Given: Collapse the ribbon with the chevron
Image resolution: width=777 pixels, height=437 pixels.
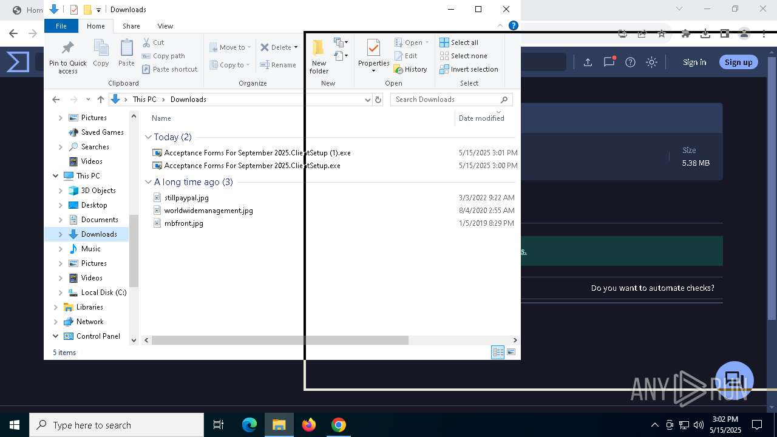Looking at the screenshot, I should [x=500, y=26].
